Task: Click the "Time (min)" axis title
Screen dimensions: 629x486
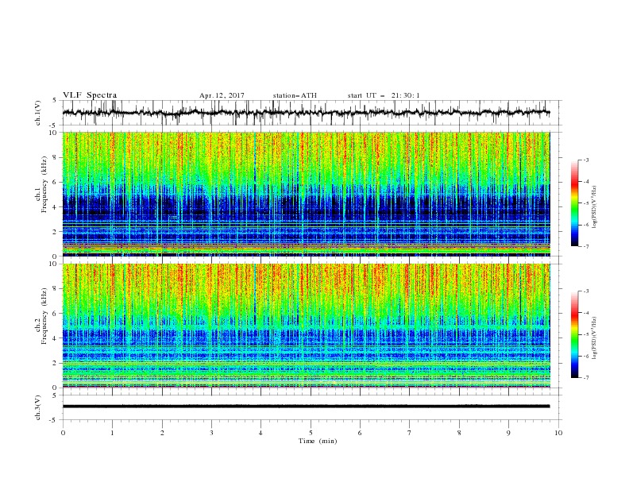Action: (318, 441)
